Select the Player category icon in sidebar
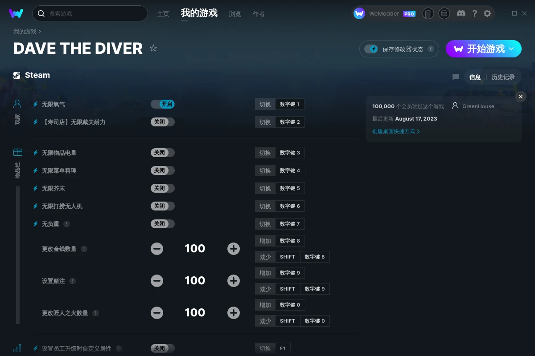Viewport: 535px width, 356px height. click(x=17, y=104)
